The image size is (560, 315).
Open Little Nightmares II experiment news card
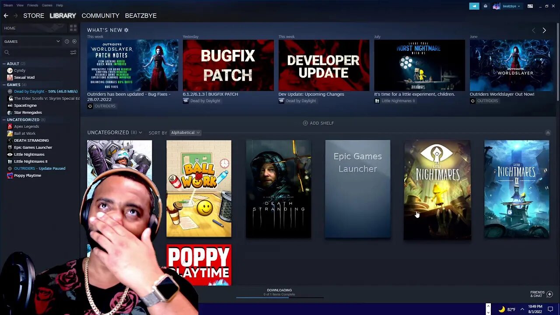coord(419,65)
